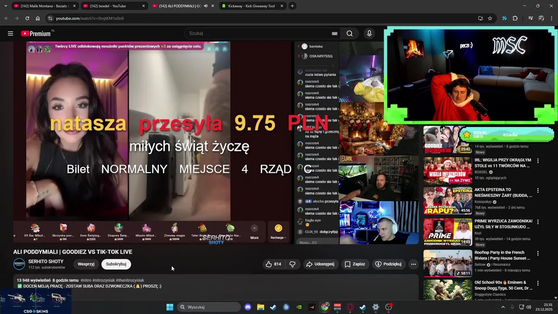Open SERHITO SHOTY channel avatar

pyautogui.click(x=19, y=264)
